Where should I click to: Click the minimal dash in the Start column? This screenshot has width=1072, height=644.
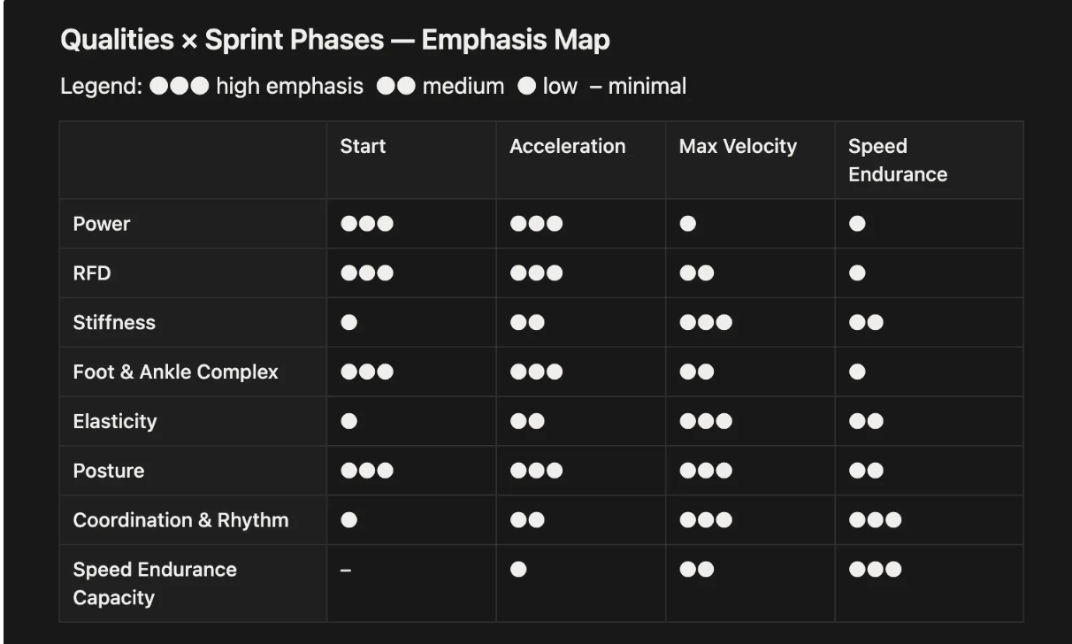click(346, 571)
